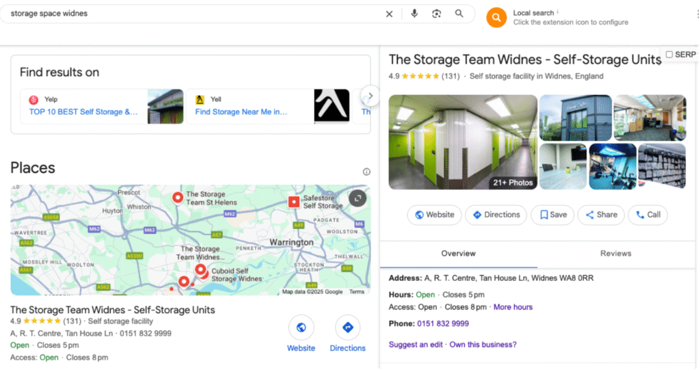Select the Safestore Self Storage map pin
This screenshot has width=700, height=372.
pyautogui.click(x=294, y=202)
